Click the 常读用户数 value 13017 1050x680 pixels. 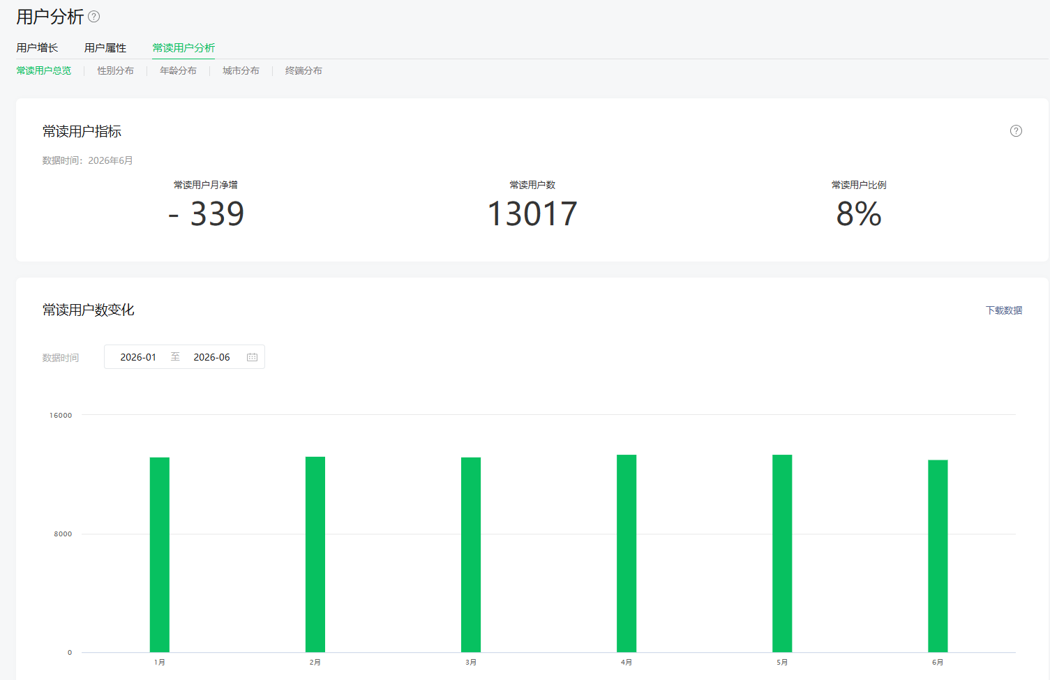pos(532,213)
